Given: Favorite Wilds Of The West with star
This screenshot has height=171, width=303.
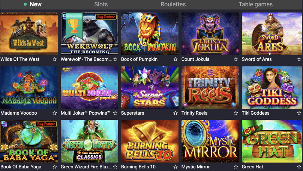Looking at the screenshot, I should point(55,59).
